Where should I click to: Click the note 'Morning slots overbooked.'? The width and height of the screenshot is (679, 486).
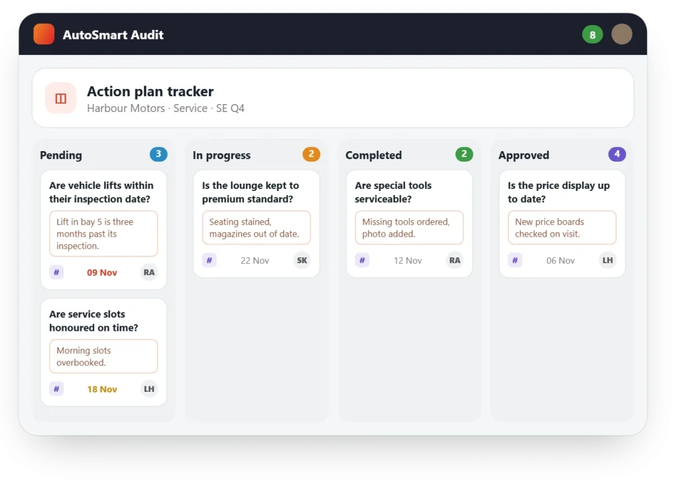(x=103, y=356)
